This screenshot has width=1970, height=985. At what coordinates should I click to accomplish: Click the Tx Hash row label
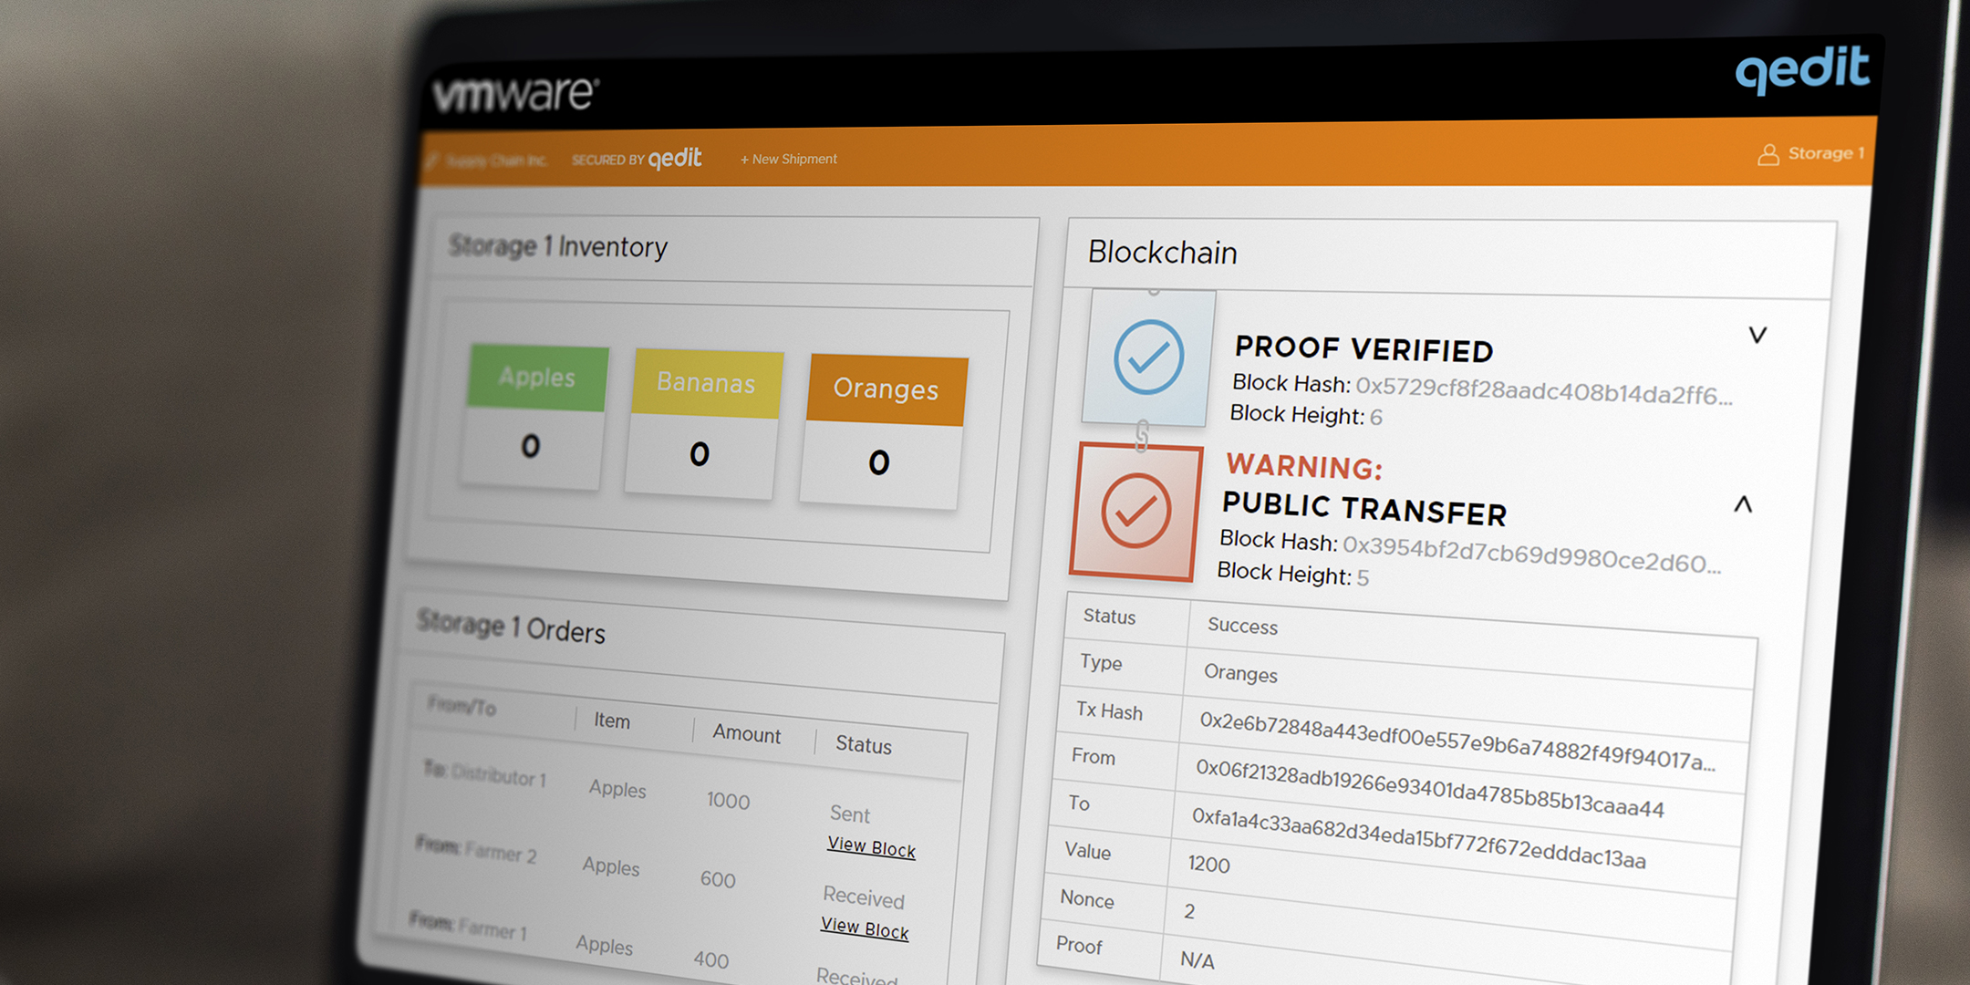(1109, 710)
